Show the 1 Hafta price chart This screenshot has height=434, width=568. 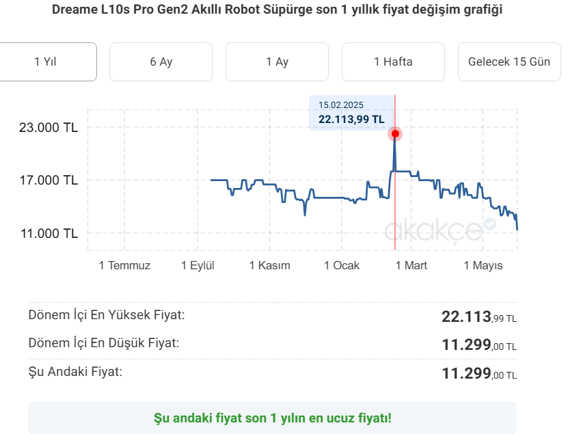pos(394,62)
